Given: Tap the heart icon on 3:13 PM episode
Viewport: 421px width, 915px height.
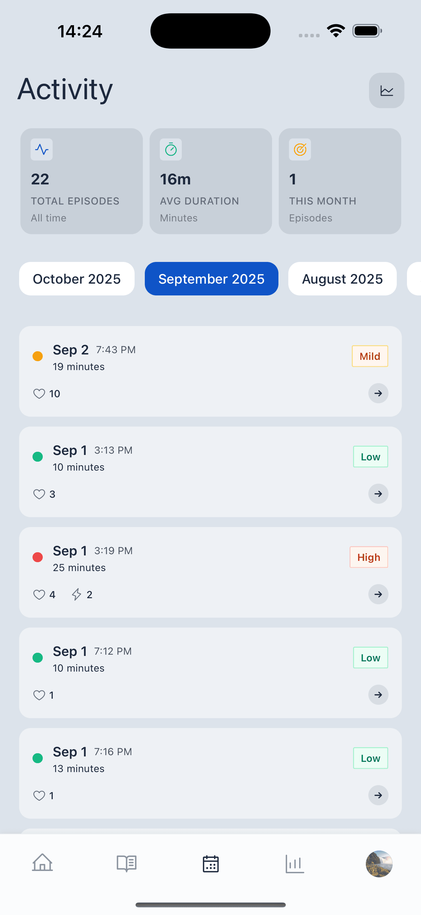Looking at the screenshot, I should coord(39,494).
